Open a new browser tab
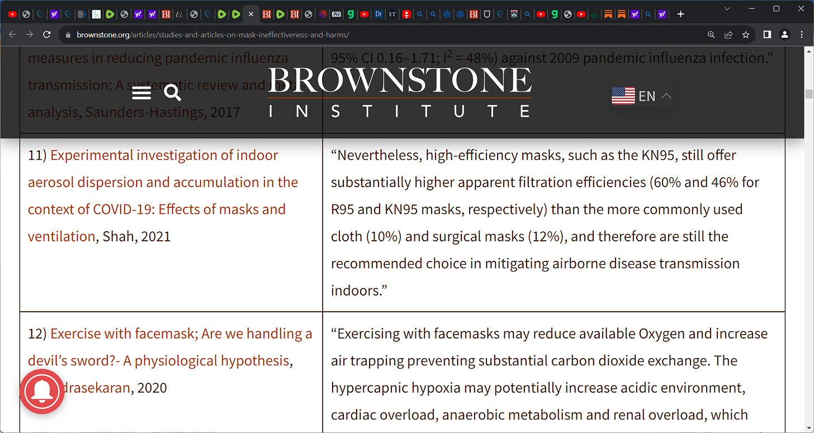 (x=680, y=14)
